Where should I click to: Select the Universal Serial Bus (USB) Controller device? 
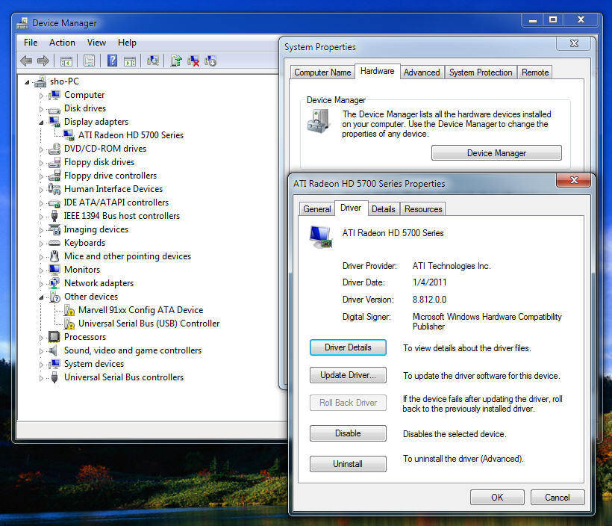pos(149,324)
